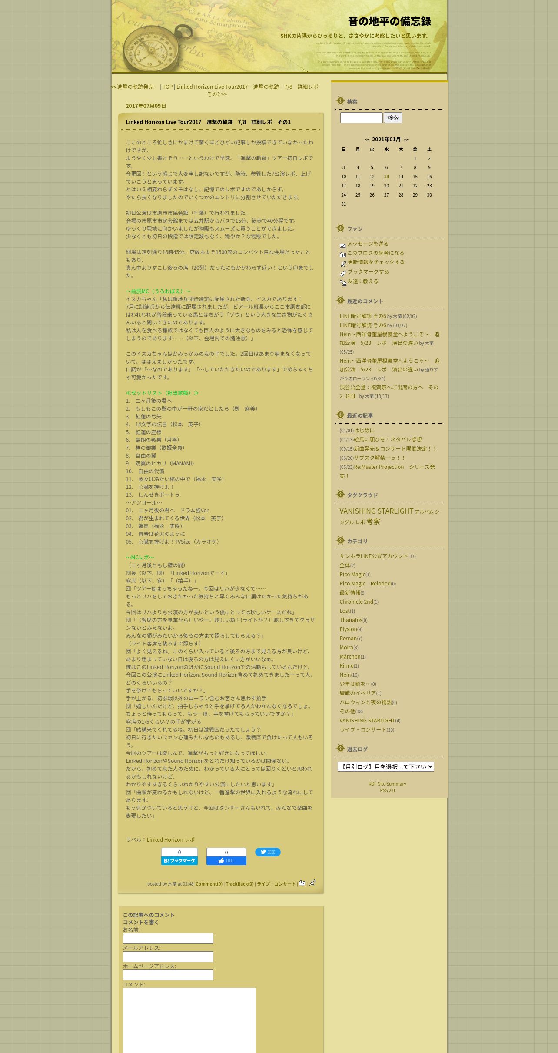This screenshot has height=1053, width=558.
Task: Click the reader icon in the post footer
Action: click(302, 883)
